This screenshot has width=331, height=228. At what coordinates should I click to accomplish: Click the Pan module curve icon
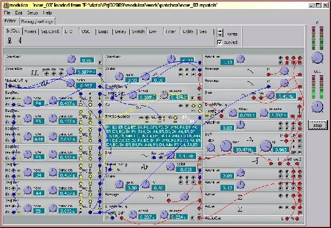pos(256,161)
